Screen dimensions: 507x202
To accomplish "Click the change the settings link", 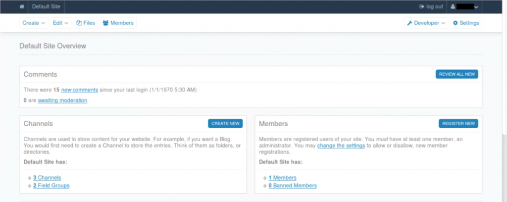I will [x=341, y=146].
